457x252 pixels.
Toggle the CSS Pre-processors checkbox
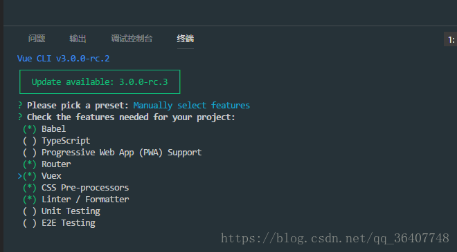(30, 188)
